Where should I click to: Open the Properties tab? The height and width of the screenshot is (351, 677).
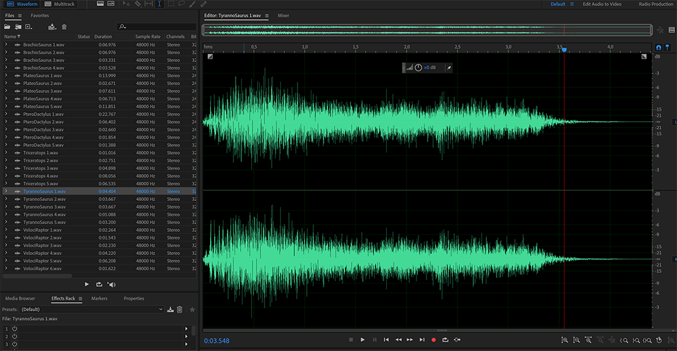(x=134, y=298)
